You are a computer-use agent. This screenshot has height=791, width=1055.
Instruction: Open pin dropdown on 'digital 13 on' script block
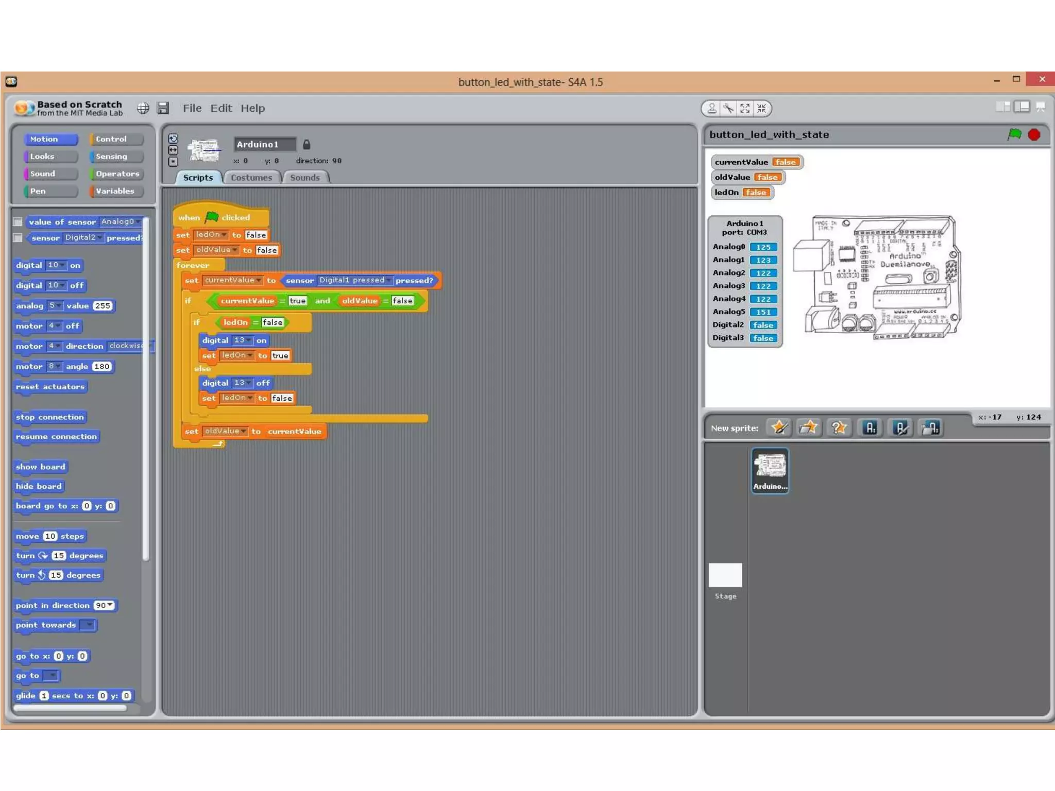pos(249,340)
